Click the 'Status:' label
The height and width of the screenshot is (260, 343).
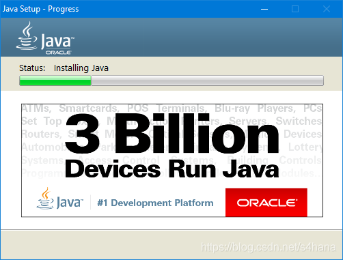(x=32, y=68)
